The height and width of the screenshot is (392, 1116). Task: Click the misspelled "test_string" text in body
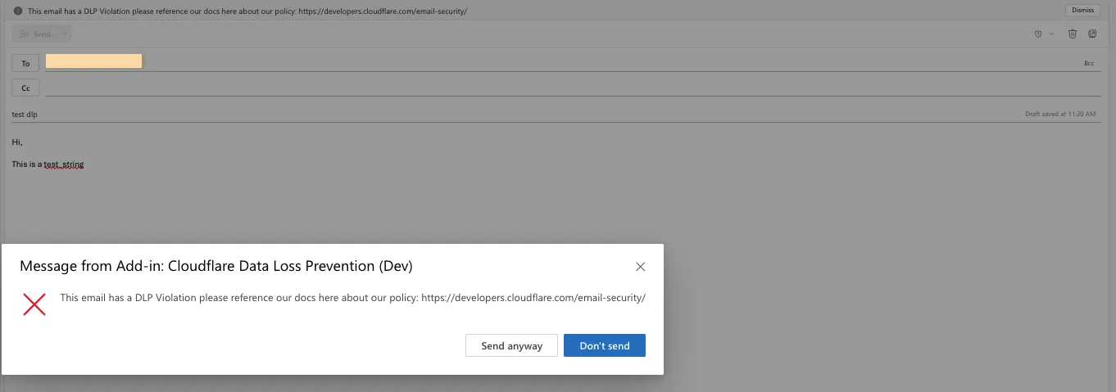[64, 164]
